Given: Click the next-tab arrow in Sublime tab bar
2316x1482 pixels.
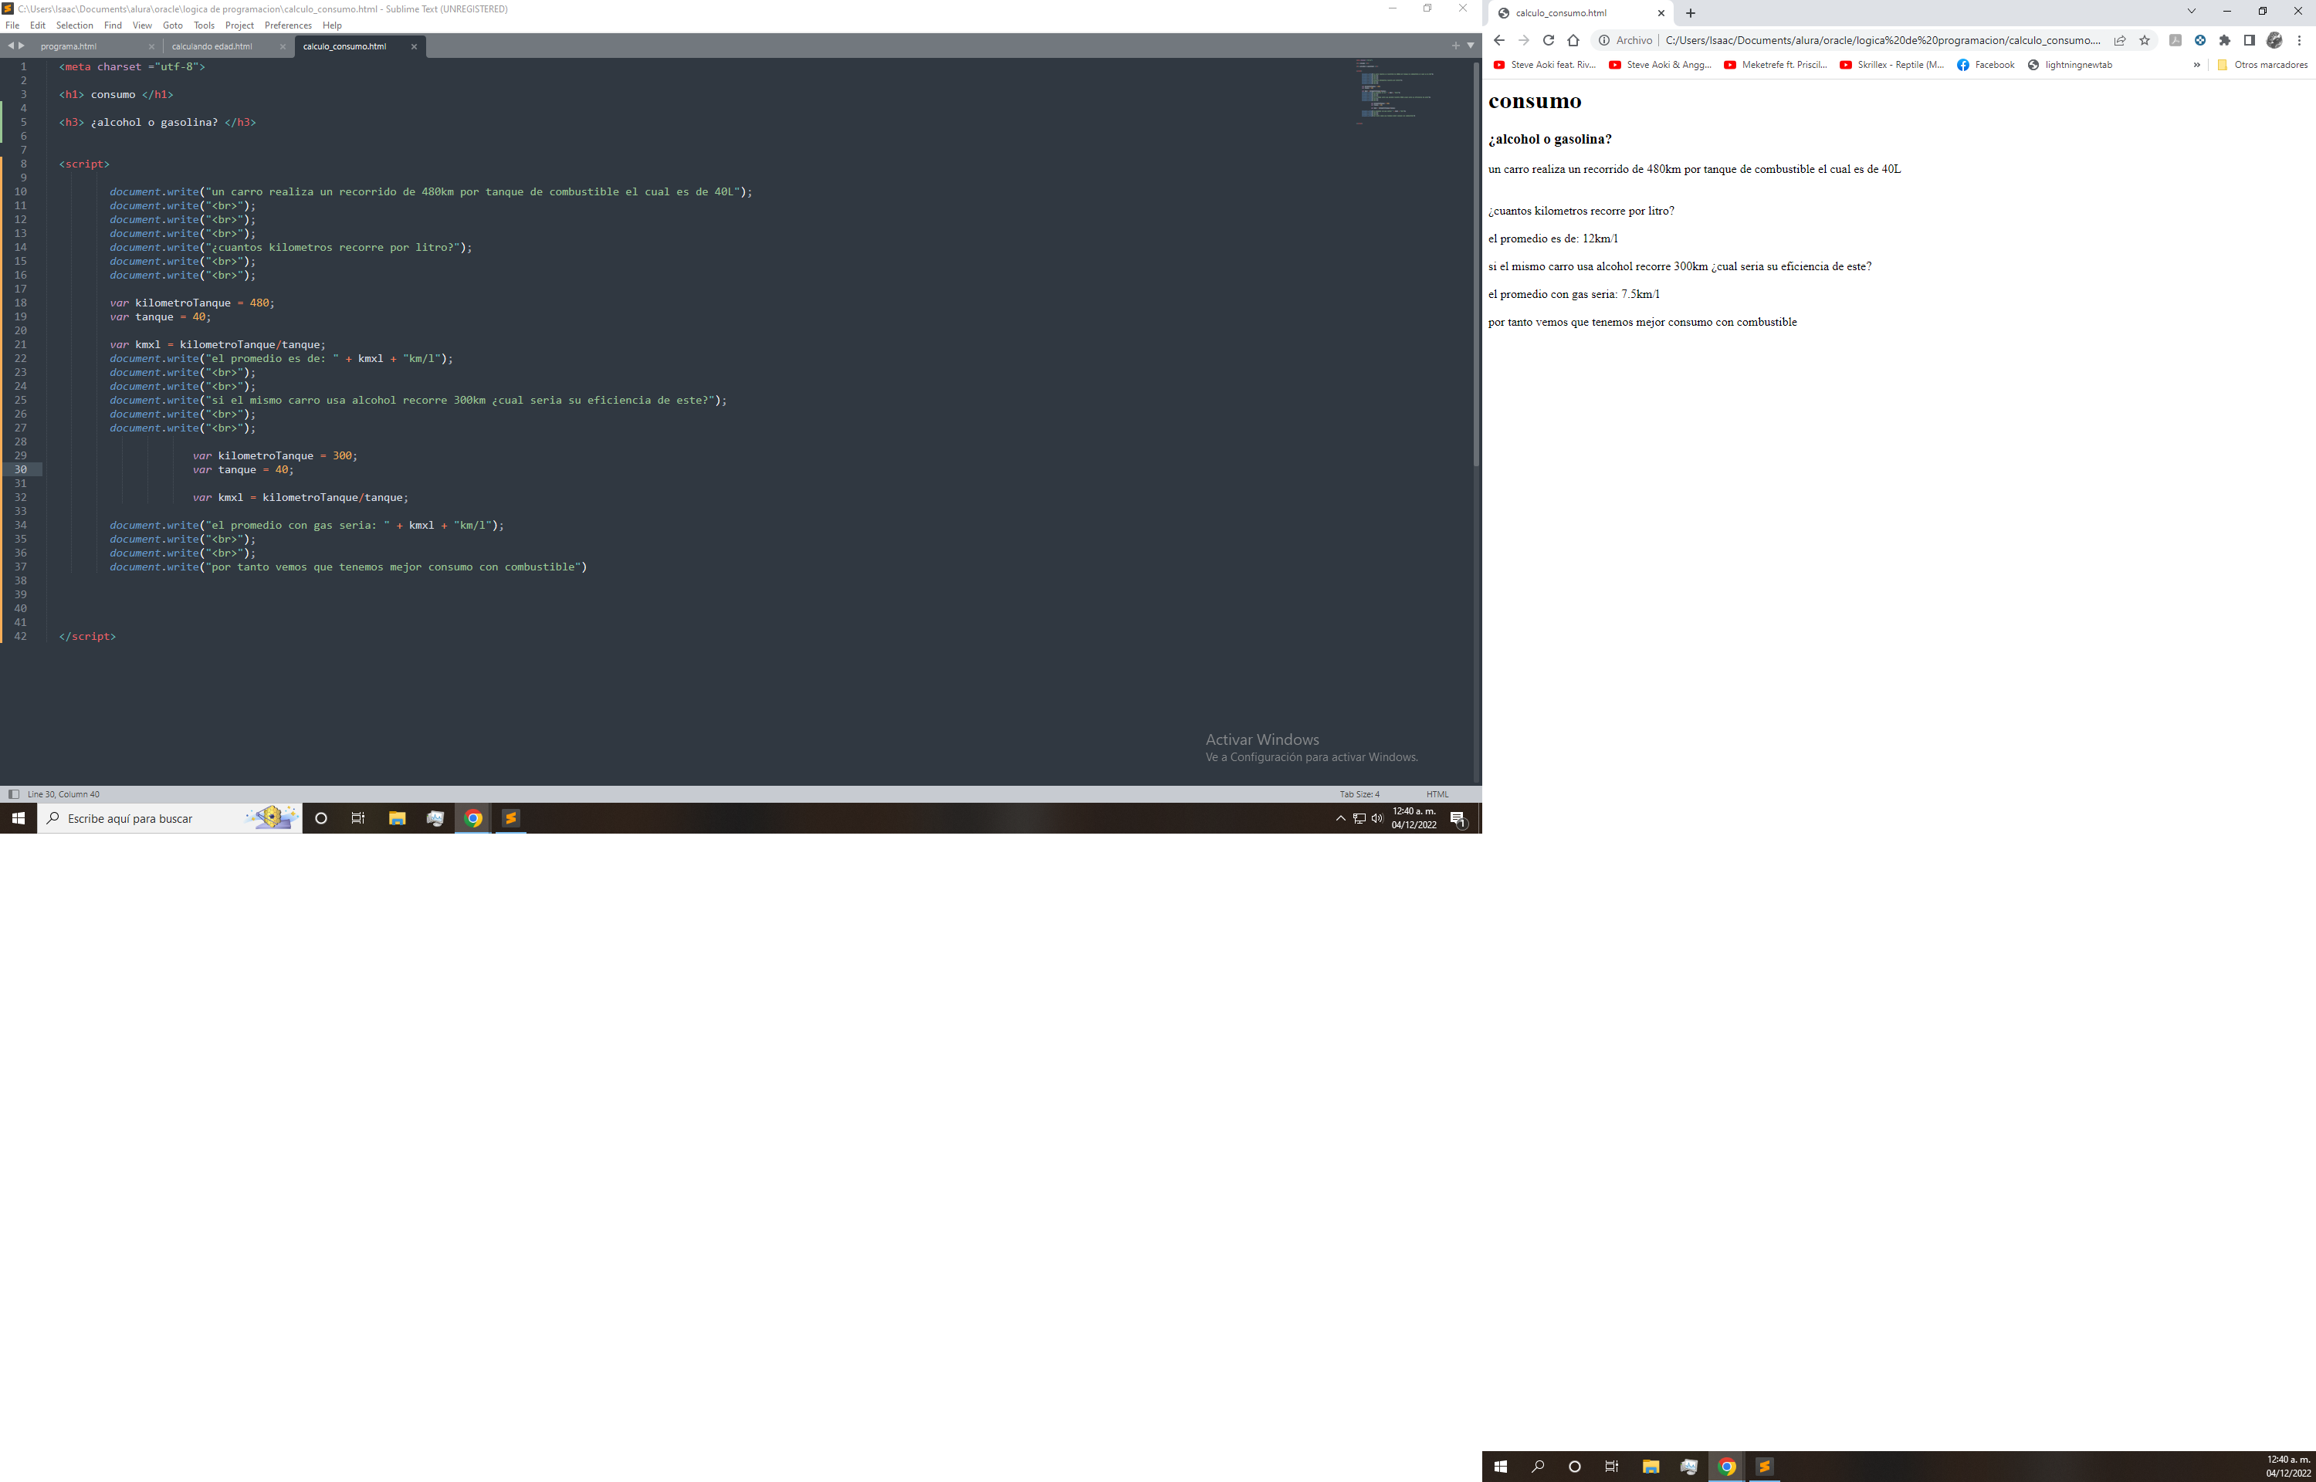Looking at the screenshot, I should [22, 46].
